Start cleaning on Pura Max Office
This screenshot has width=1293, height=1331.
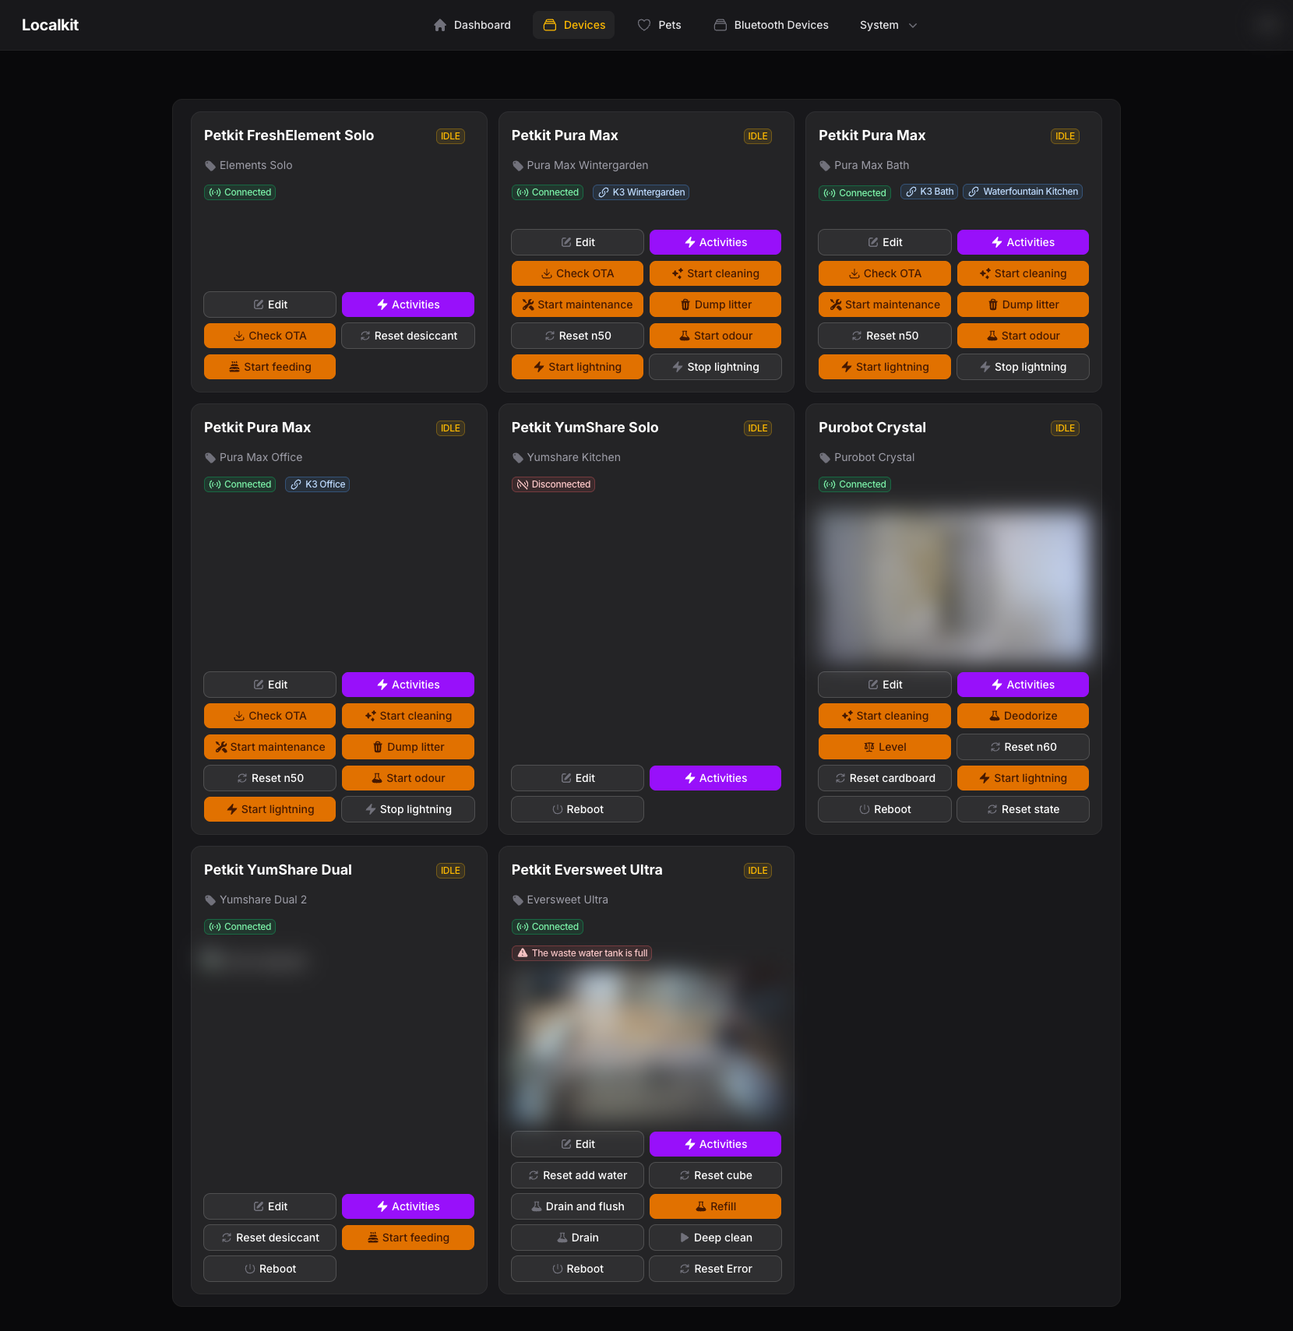click(408, 716)
